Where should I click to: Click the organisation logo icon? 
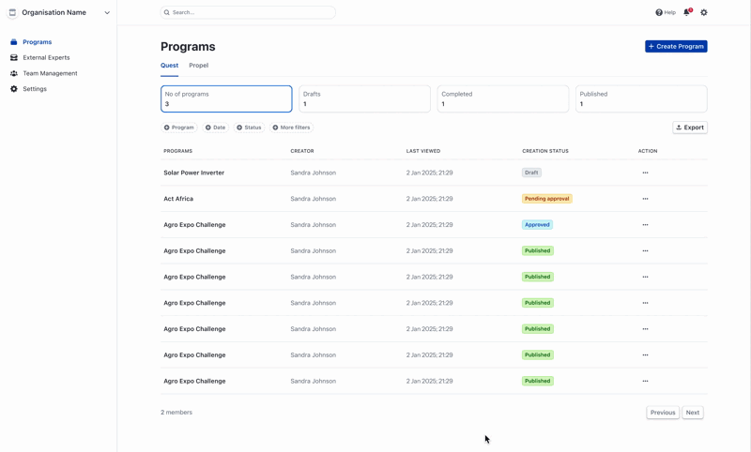[x=12, y=13]
